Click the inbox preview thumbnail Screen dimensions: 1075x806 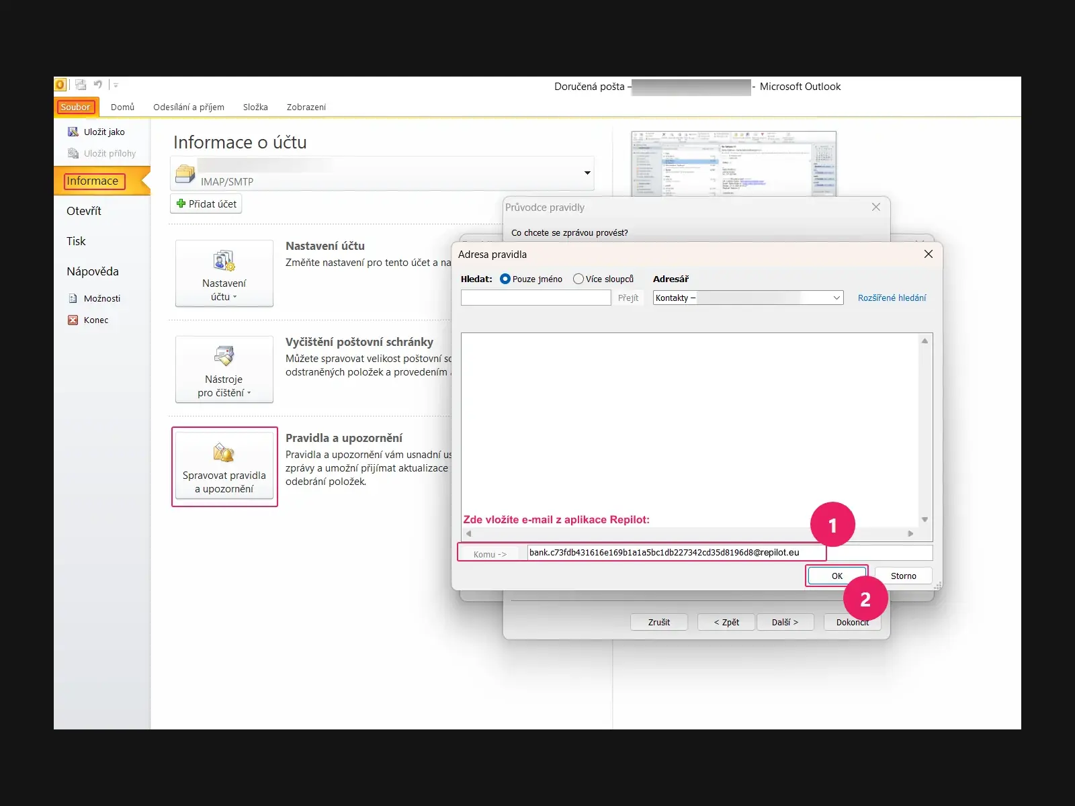pos(734,163)
